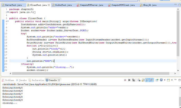
Task: Click the Display Selected Console icon
Action: (161, 80)
